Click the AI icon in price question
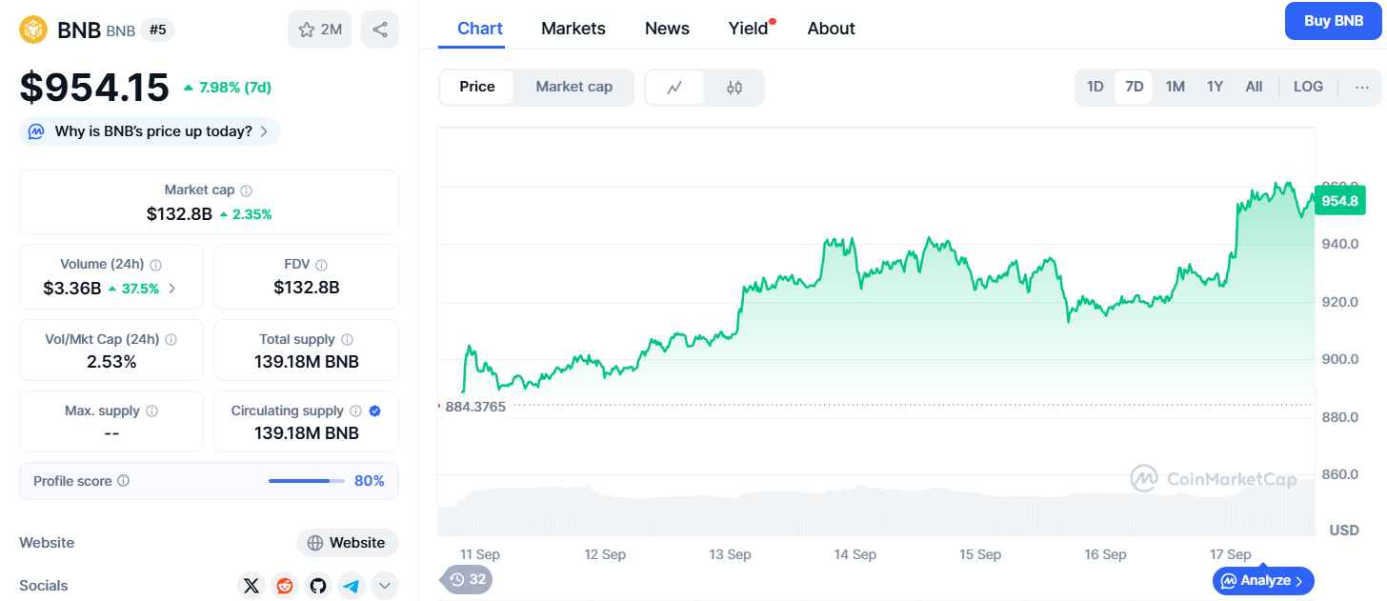Image resolution: width=1387 pixels, height=601 pixels. (x=36, y=131)
